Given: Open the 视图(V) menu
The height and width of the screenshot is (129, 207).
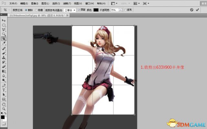Looking at the screenshot, I should (78, 4).
